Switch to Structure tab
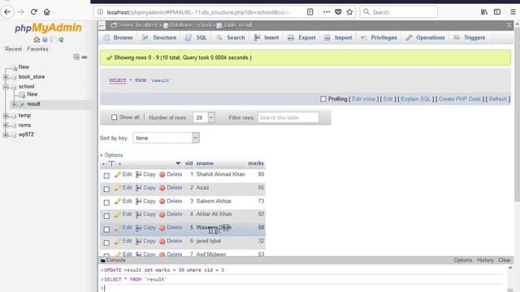The width and height of the screenshot is (520, 292). pyautogui.click(x=159, y=38)
